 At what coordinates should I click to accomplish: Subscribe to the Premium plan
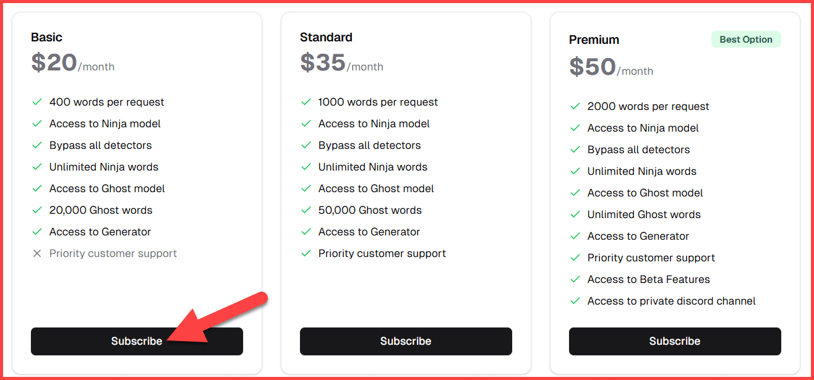pyautogui.click(x=674, y=340)
